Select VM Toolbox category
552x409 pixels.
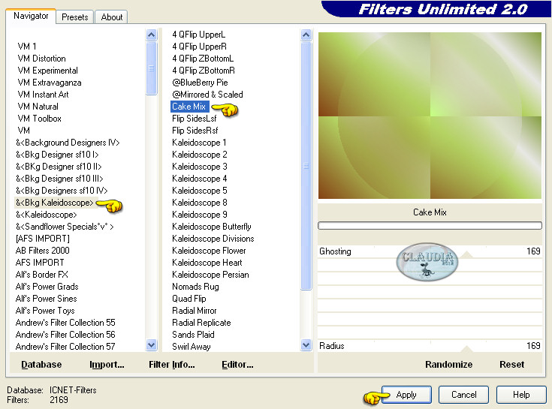(39, 119)
